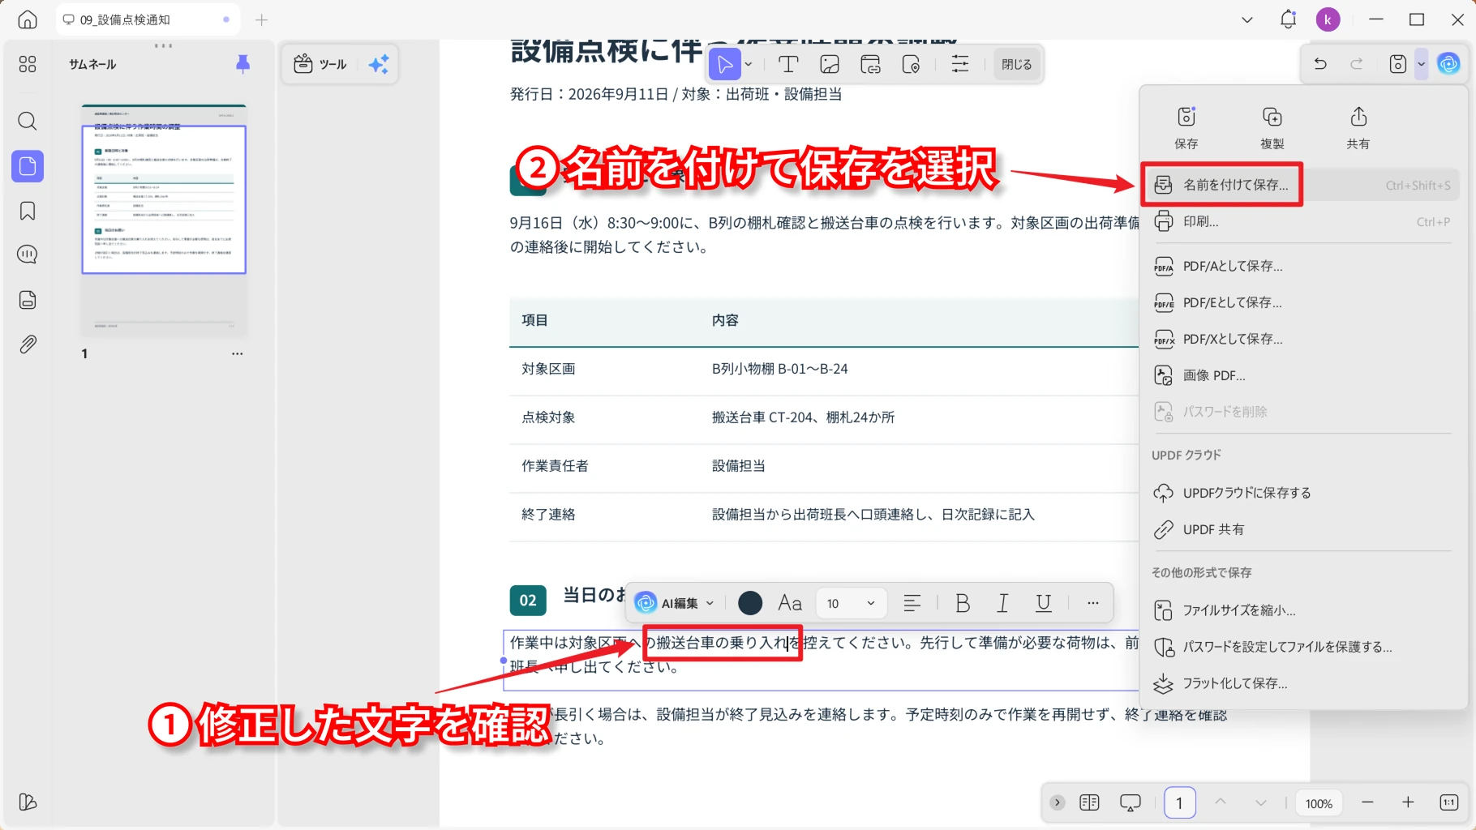Open the attachments paperclip panel

(28, 344)
